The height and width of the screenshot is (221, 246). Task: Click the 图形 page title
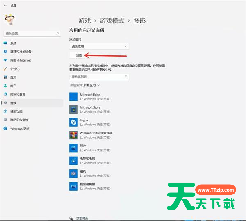coord(139,21)
